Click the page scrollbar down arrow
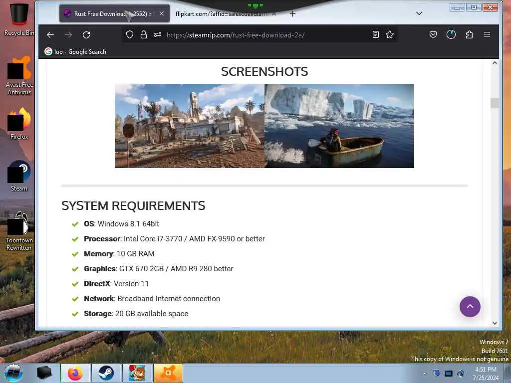511x383 pixels. click(495, 323)
